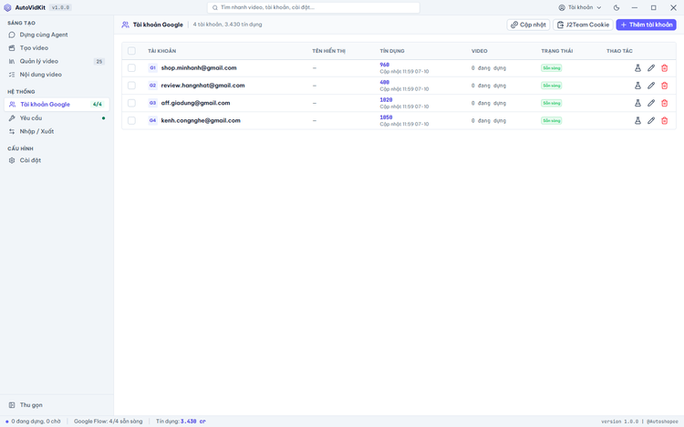684x427 pixels.
Task: Open the Tài khoản dropdown menu
Action: 580,7
